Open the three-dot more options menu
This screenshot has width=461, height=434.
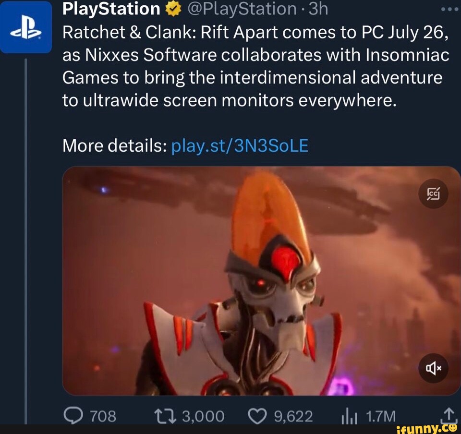[x=449, y=10]
